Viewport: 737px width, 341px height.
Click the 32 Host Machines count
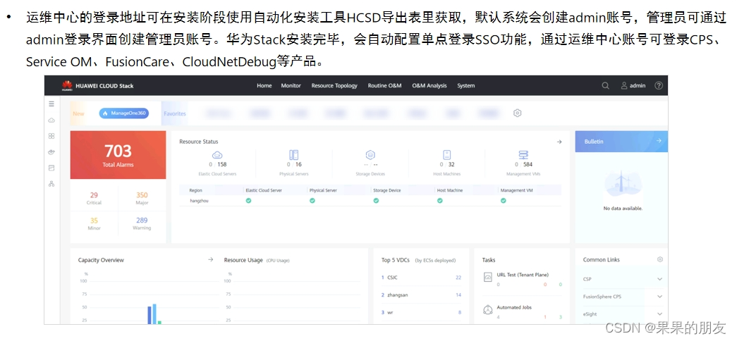click(451, 164)
